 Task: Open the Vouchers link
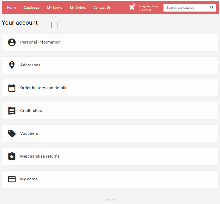point(110,133)
